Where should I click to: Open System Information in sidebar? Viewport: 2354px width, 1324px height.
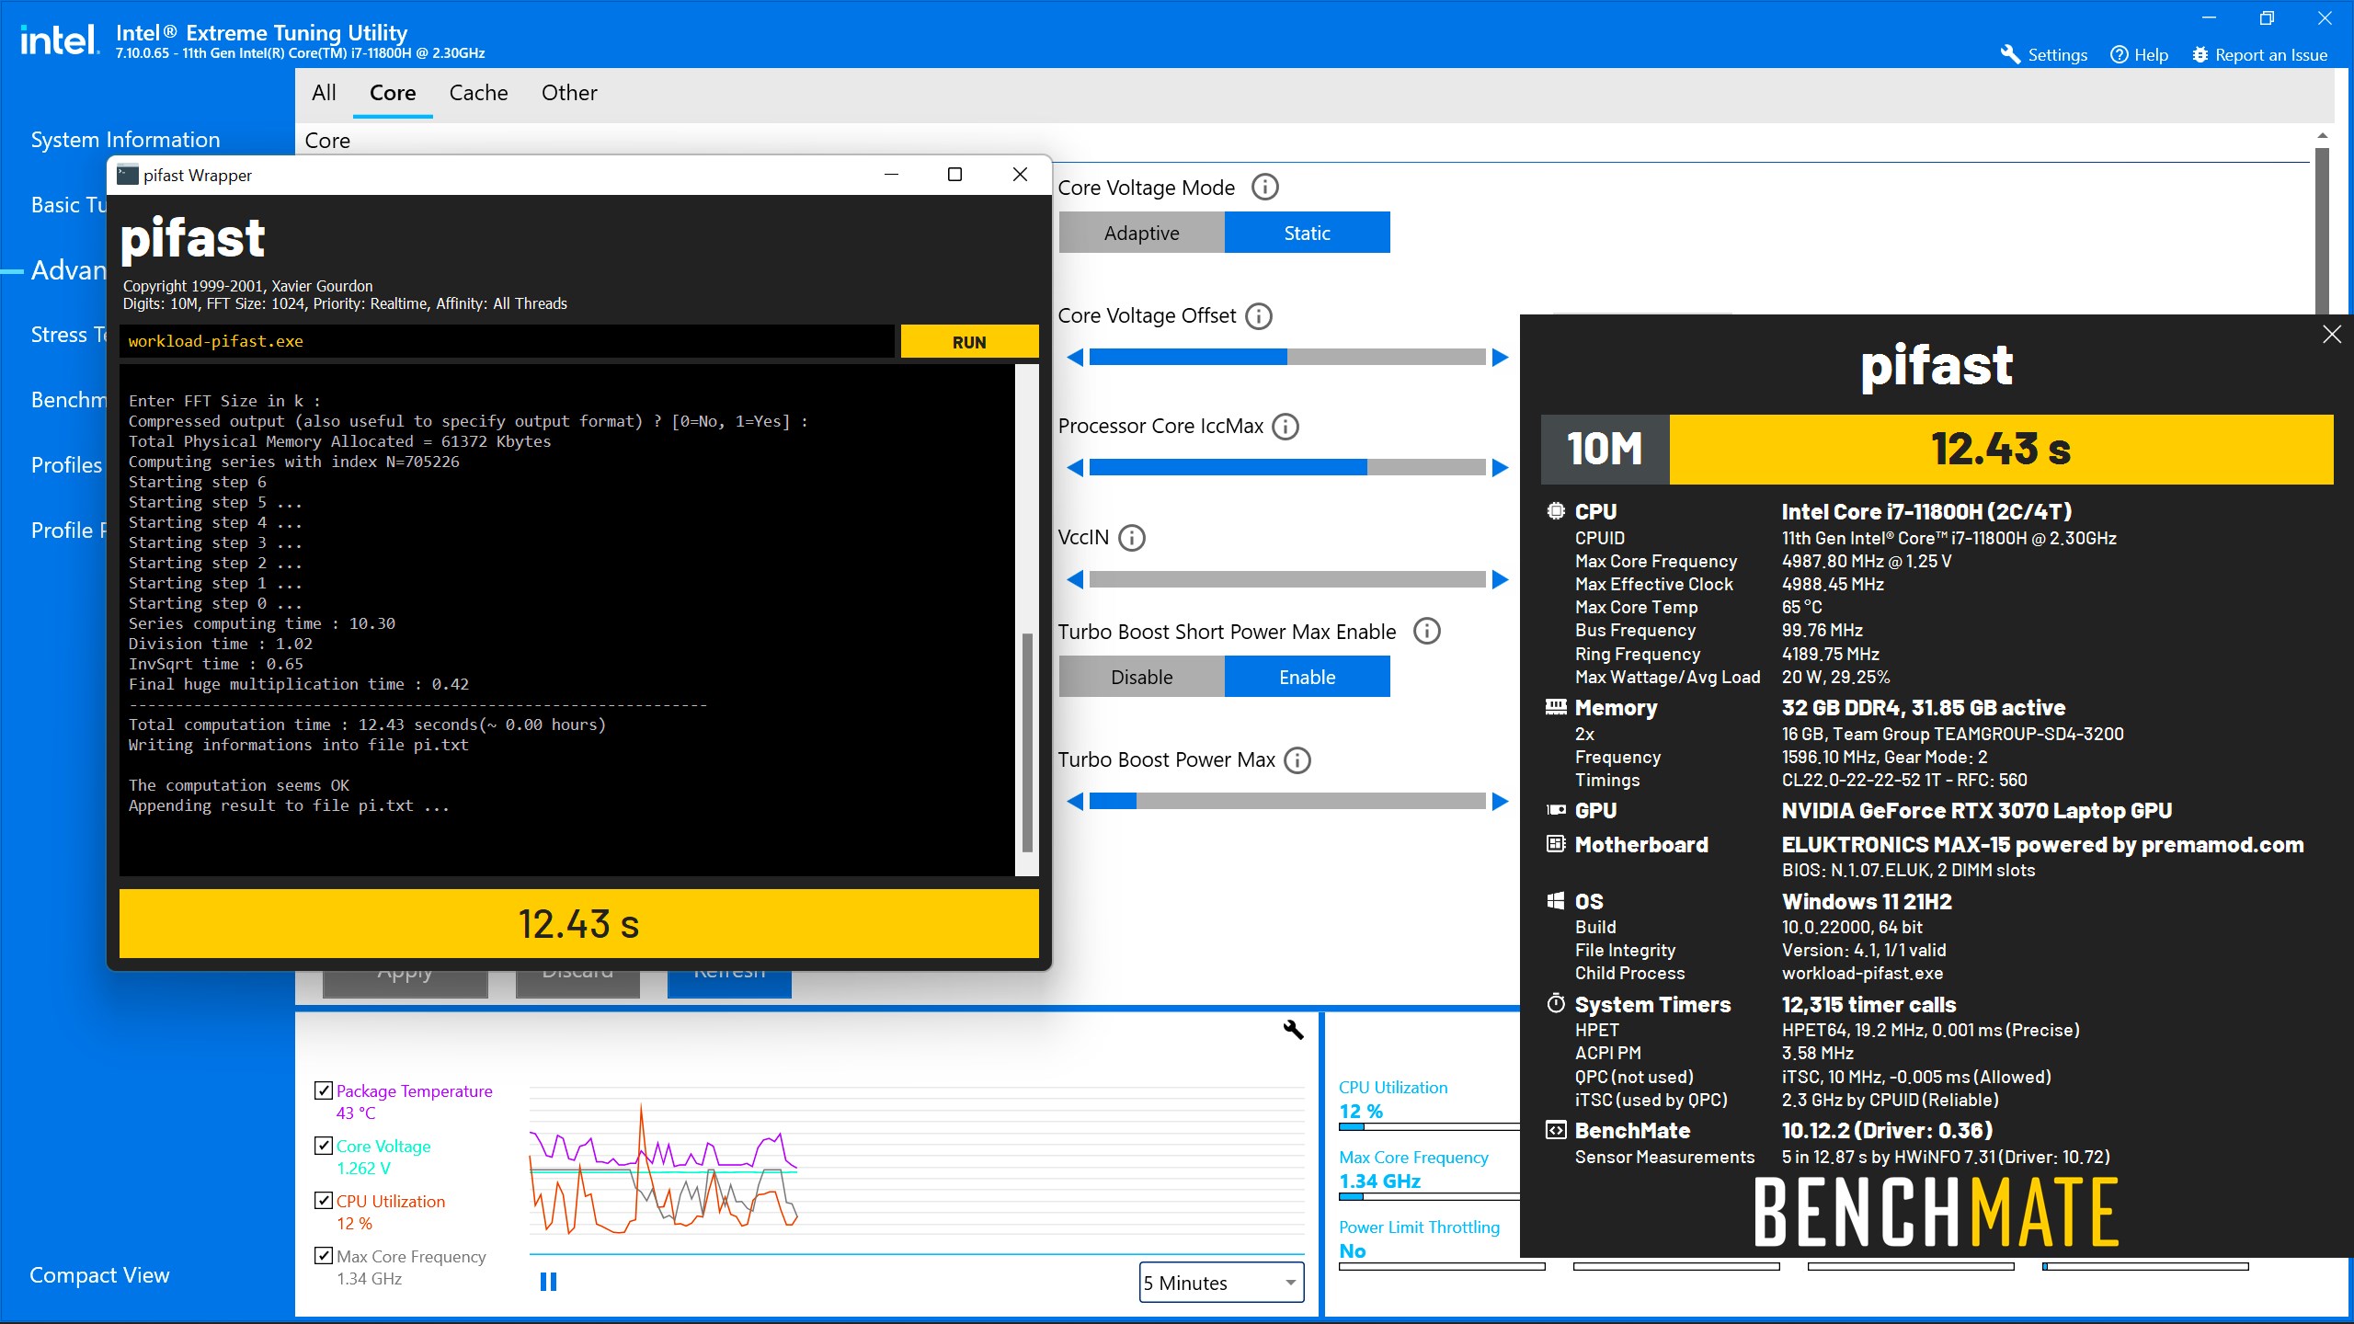125,140
